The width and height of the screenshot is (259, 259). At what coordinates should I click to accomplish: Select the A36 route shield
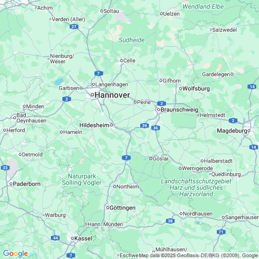pos(155,128)
